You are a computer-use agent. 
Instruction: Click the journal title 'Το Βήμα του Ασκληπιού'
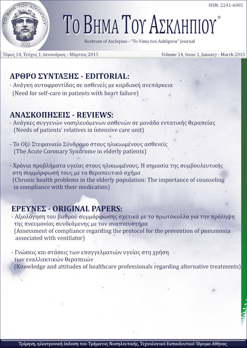(140, 25)
